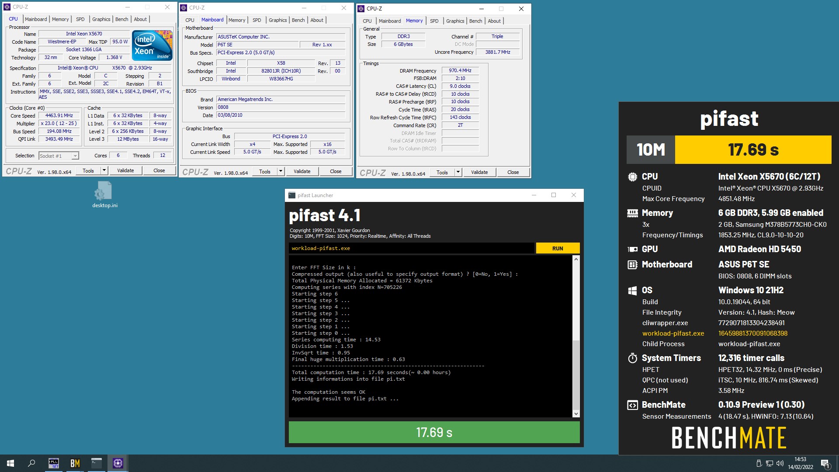This screenshot has width=839, height=472.
Task: Click the Core Voltage 1.368 V value
Action: click(114, 58)
